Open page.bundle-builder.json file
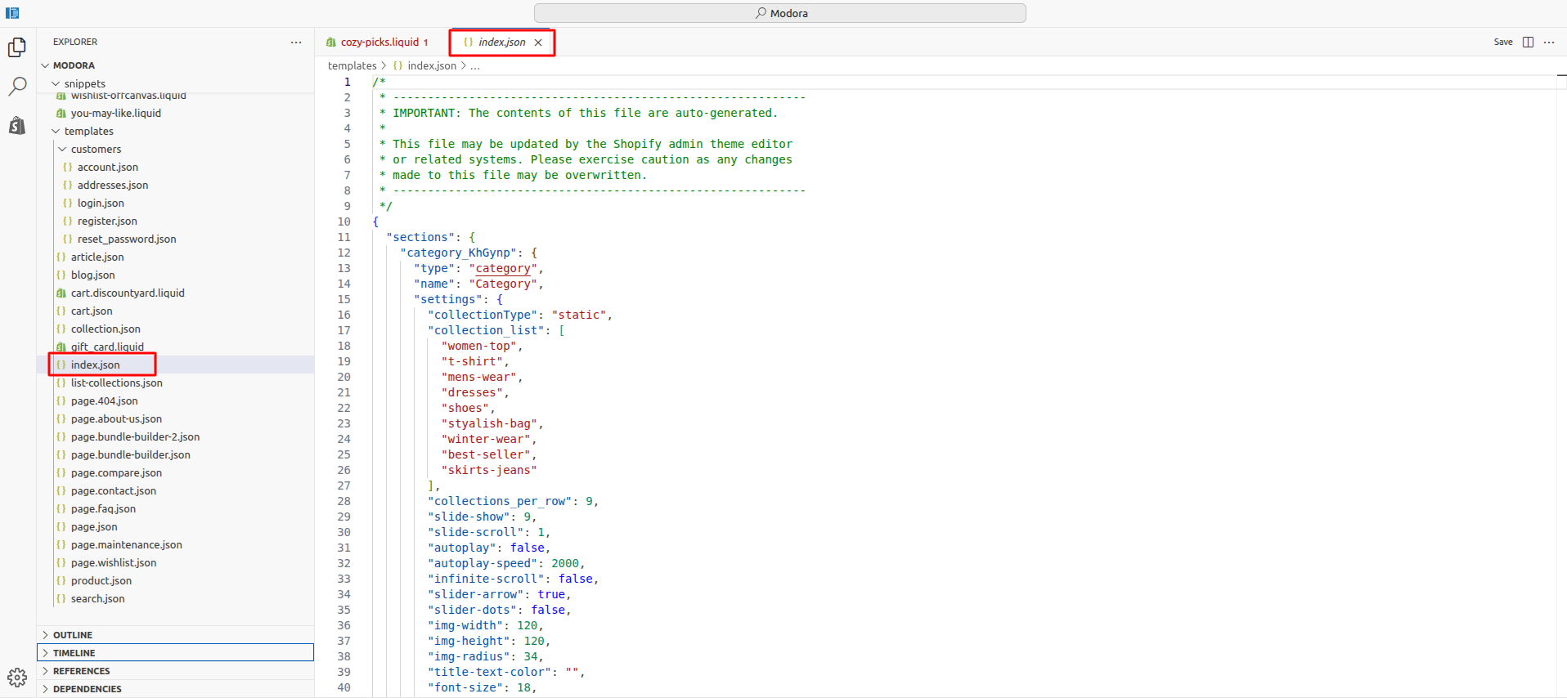Image resolution: width=1567 pixels, height=698 pixels. coord(176,454)
